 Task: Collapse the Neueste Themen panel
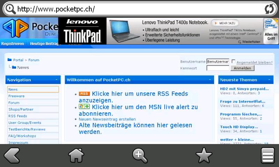[x=269, y=80]
